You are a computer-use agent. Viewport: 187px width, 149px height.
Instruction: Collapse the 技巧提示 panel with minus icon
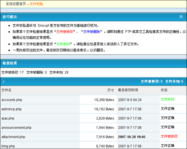pyautogui.click(x=181, y=17)
